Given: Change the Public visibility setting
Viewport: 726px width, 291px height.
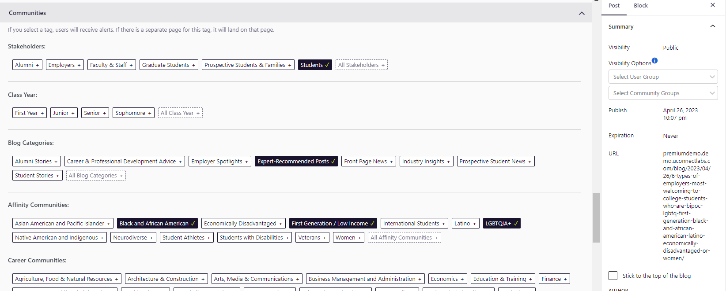Looking at the screenshot, I should 670,48.
